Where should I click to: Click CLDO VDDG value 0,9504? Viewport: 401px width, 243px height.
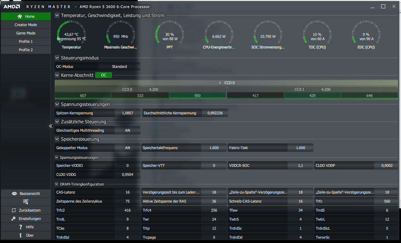tap(128, 175)
